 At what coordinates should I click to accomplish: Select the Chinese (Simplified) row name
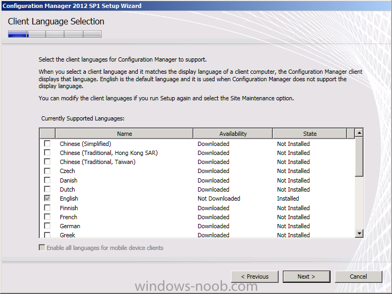(85, 144)
